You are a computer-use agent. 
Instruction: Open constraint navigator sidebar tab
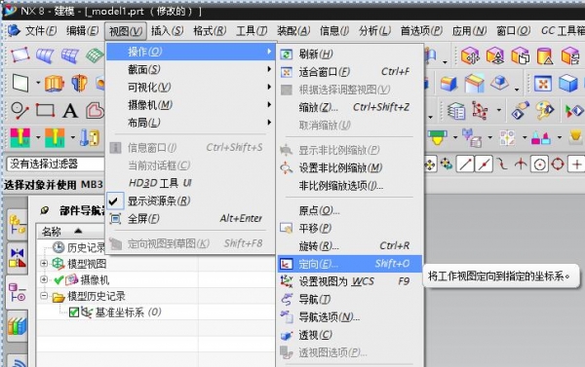pyautogui.click(x=18, y=258)
